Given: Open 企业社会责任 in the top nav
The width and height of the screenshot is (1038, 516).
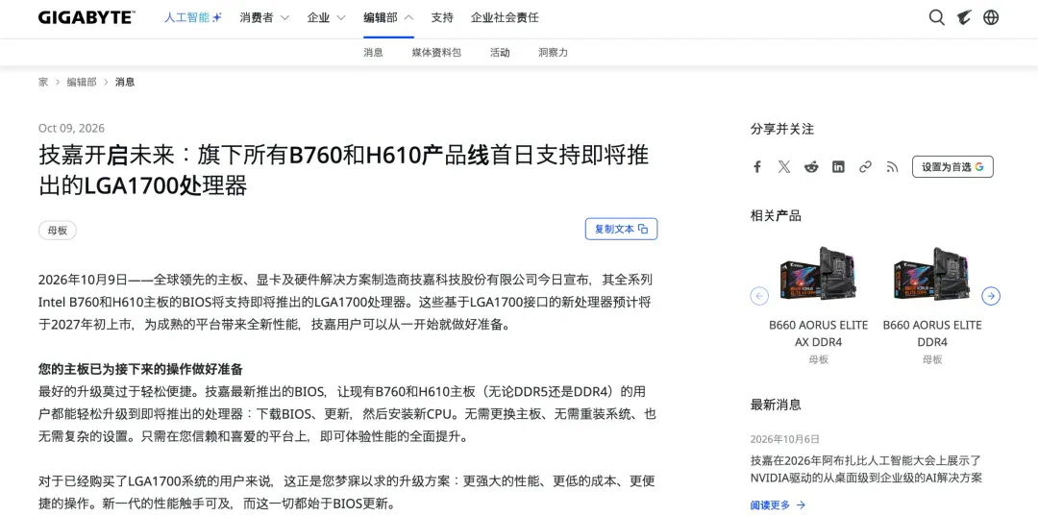Looking at the screenshot, I should click(x=505, y=18).
